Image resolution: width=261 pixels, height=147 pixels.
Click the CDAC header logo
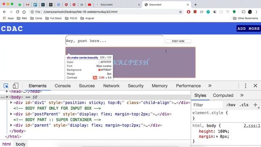(12, 29)
